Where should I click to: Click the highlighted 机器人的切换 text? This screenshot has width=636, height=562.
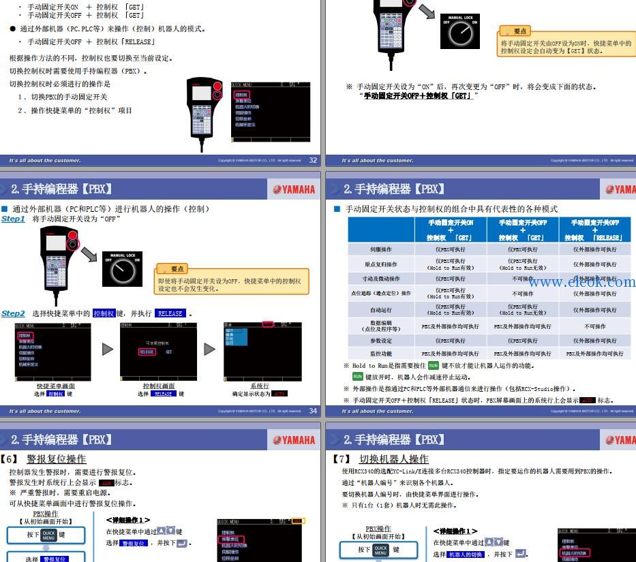[x=466, y=555]
